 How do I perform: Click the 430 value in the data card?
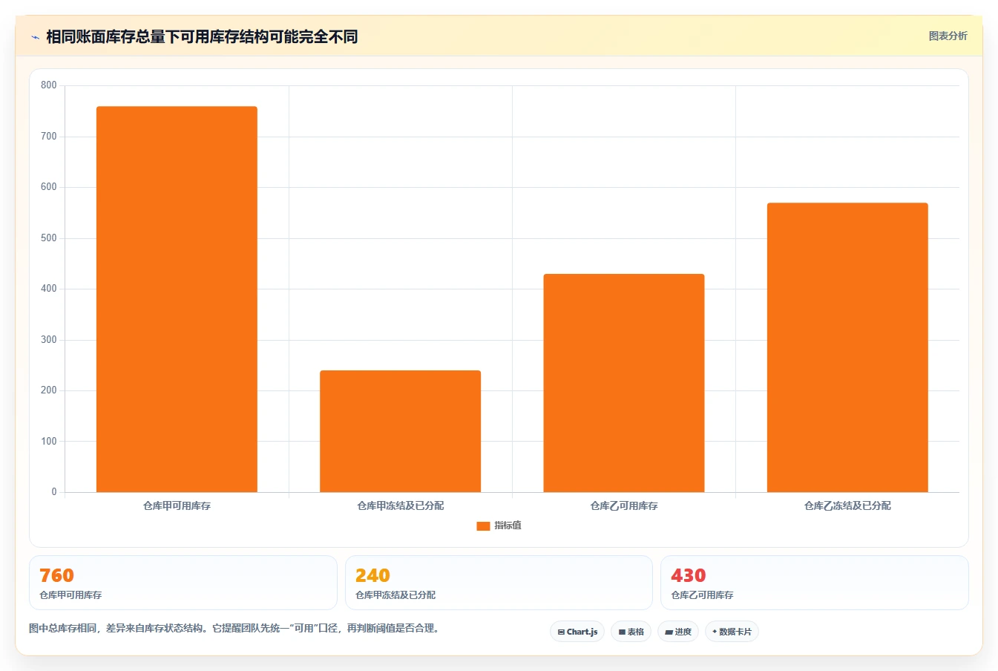tap(689, 575)
